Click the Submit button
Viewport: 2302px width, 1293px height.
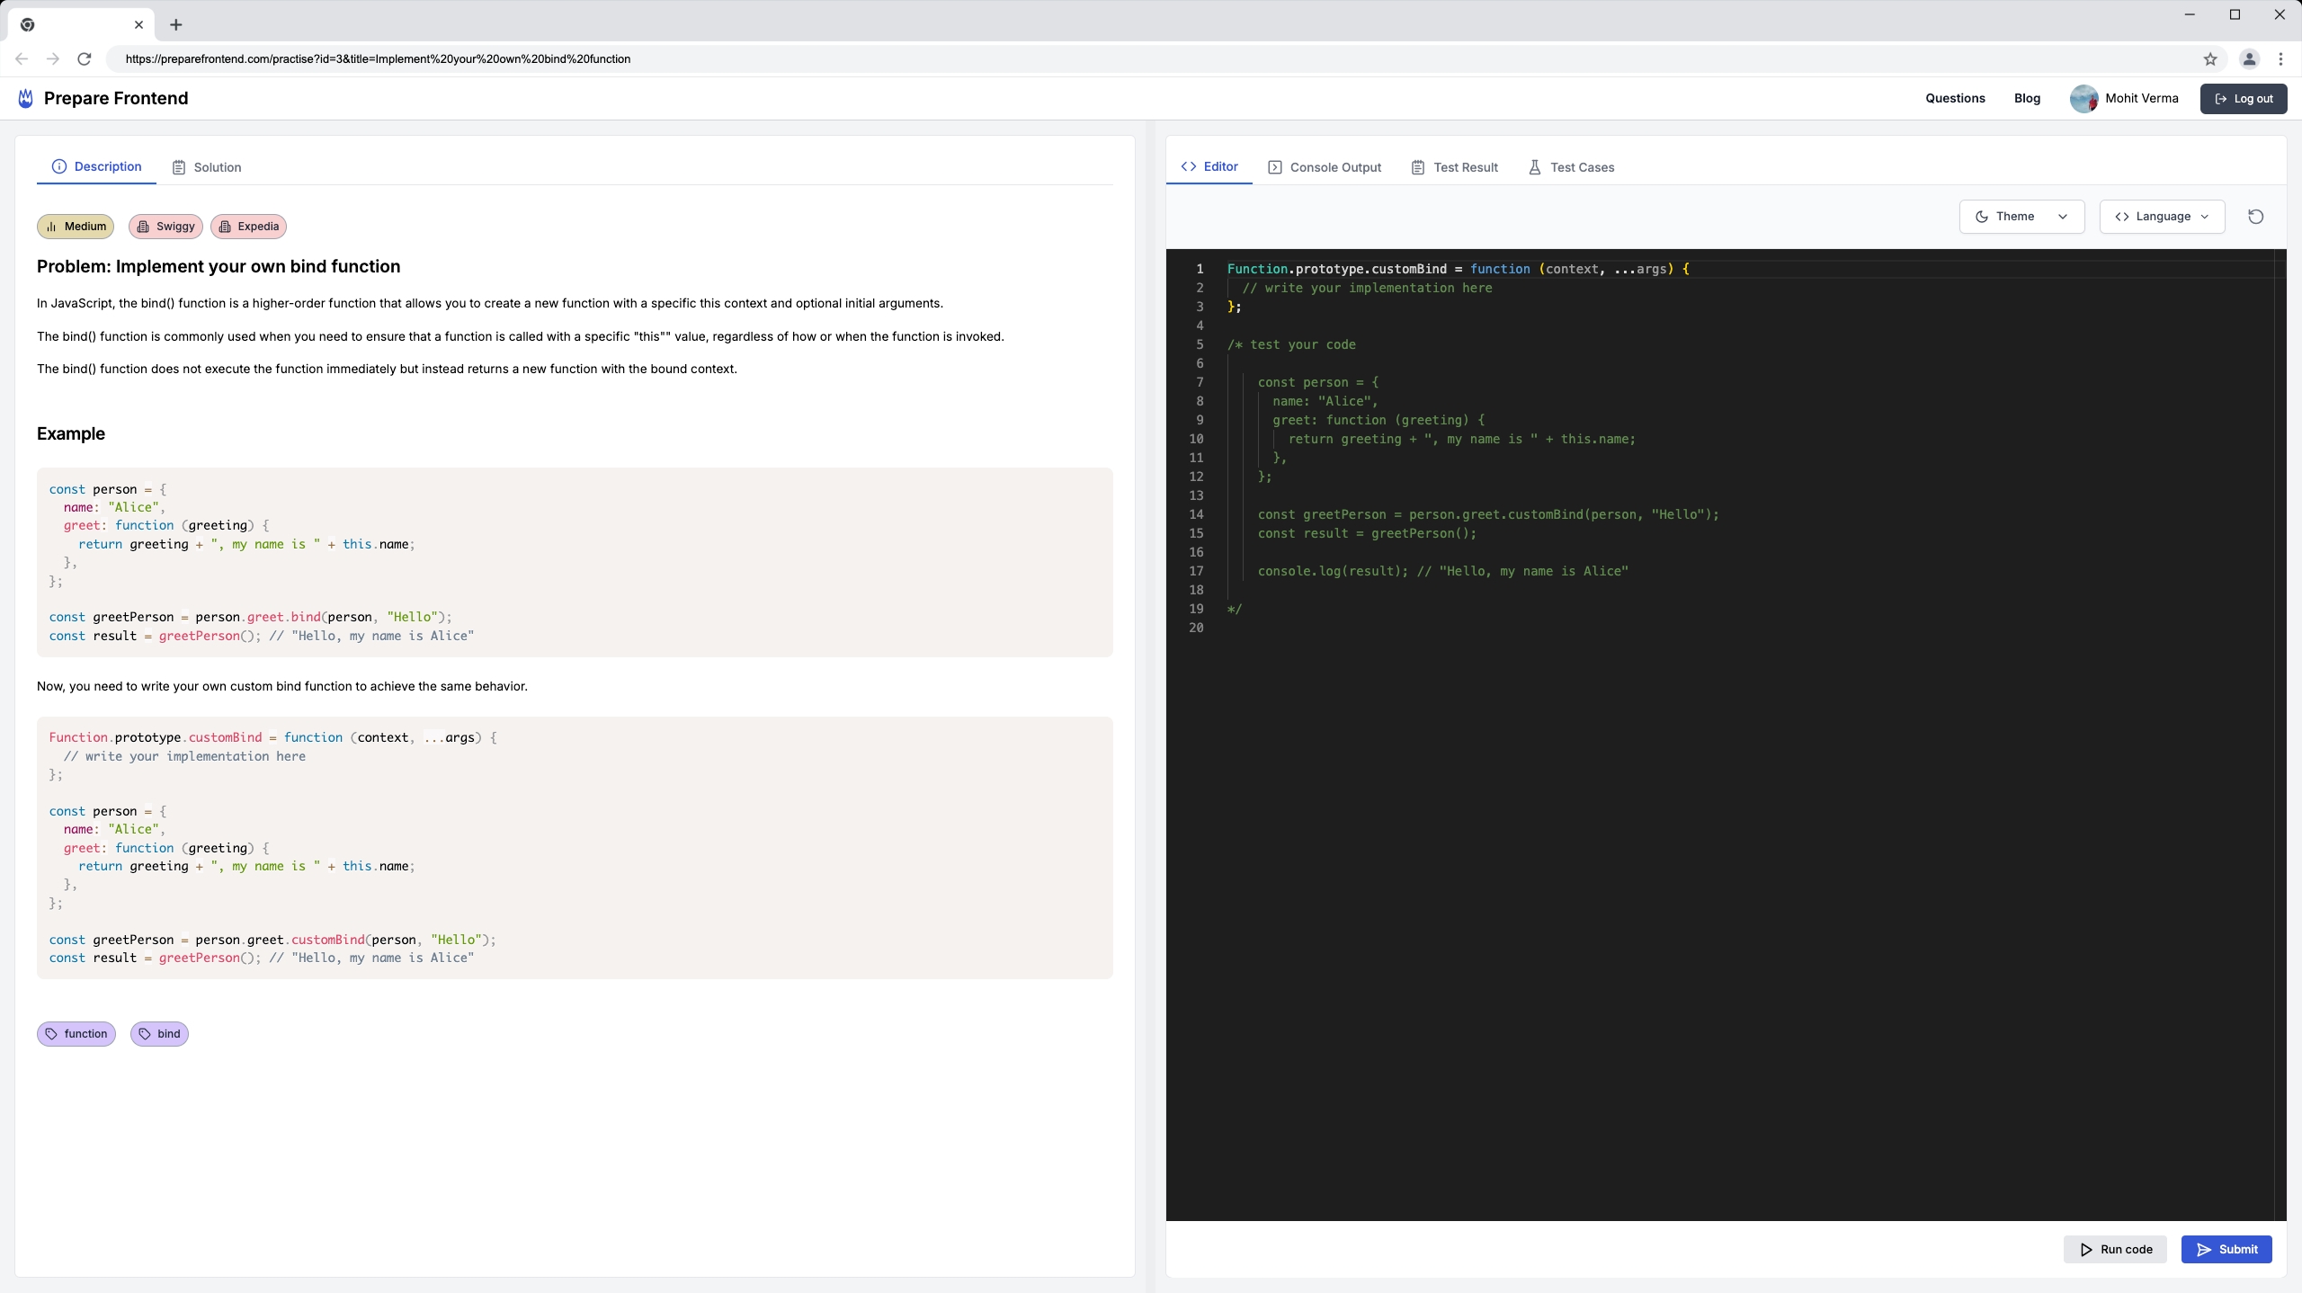pyautogui.click(x=2227, y=1249)
